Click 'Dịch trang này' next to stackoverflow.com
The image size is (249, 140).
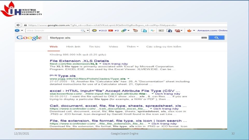coord(168,94)
